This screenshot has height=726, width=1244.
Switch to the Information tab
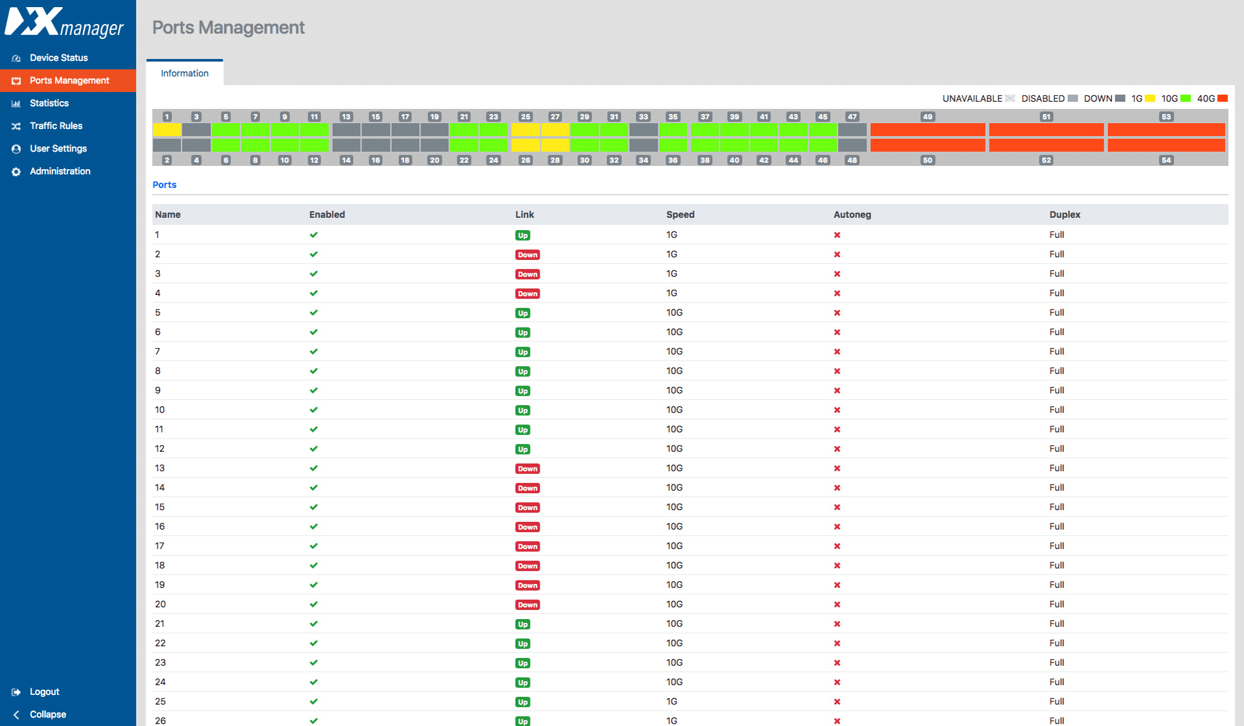coord(184,73)
